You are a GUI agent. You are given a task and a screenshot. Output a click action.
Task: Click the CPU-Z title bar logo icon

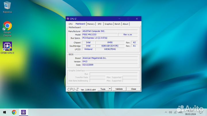coord(68,19)
